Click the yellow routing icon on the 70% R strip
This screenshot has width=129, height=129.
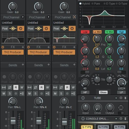click(x=38, y=28)
